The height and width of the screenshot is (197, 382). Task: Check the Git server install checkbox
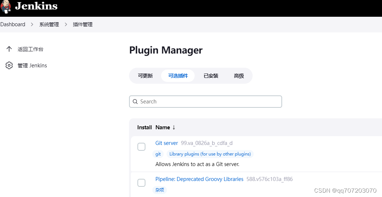(x=141, y=147)
